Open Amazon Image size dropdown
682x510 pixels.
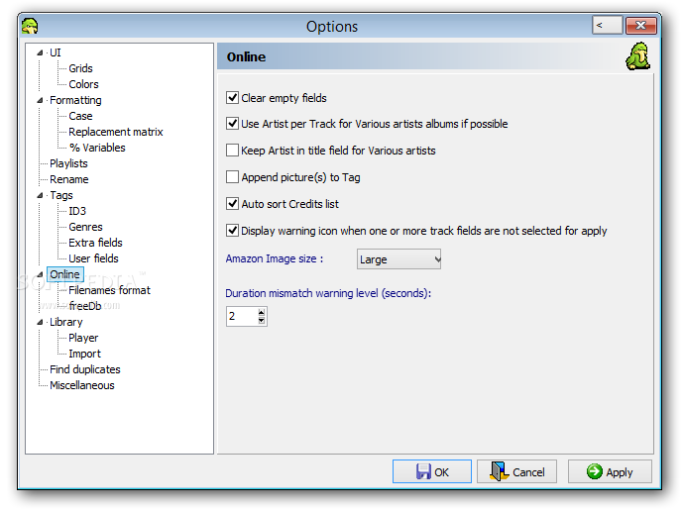[398, 259]
